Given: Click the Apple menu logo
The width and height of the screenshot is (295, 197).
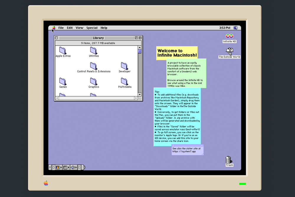Looking at the screenshot, I should (x=54, y=28).
